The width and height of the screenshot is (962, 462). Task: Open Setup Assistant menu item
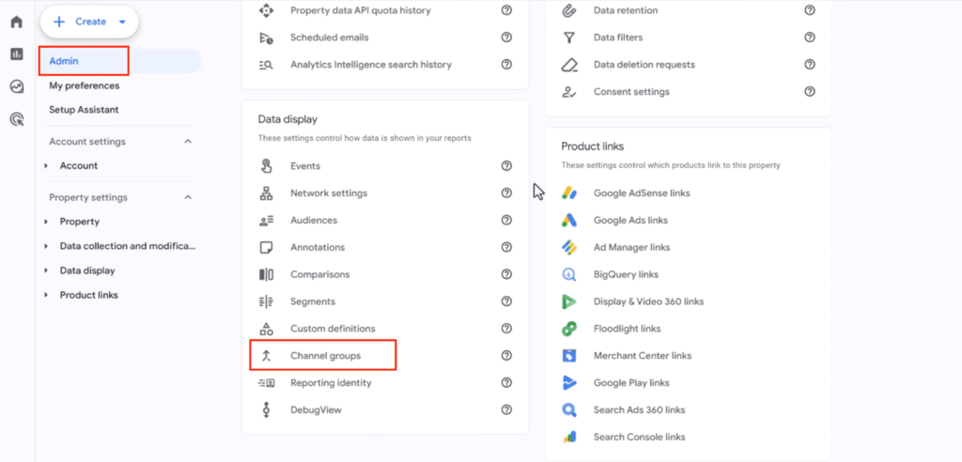click(84, 110)
